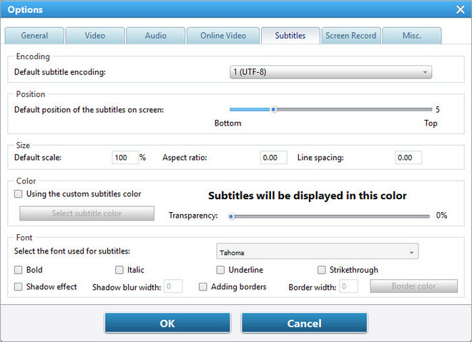Viewport: 472px width, 342px height.
Task: Close the Options dialog window
Action: coord(460,9)
